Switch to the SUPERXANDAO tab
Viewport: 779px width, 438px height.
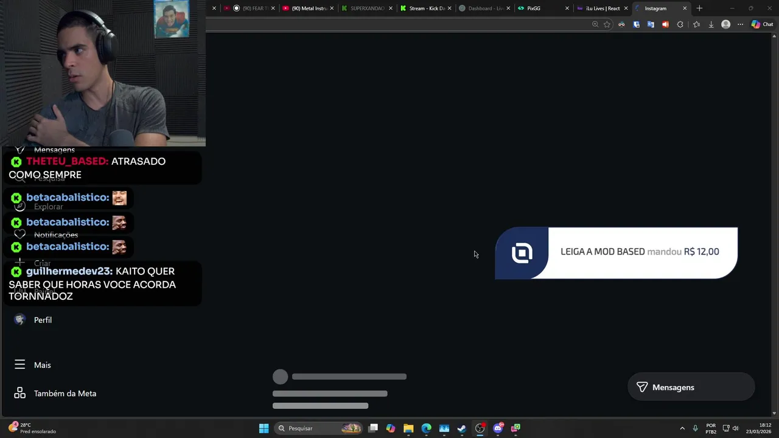[x=367, y=9]
